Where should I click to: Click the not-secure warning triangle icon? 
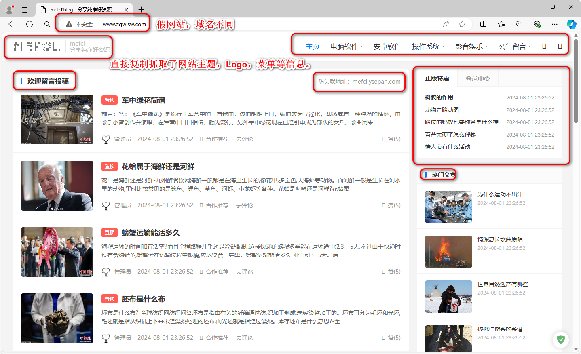pyautogui.click(x=69, y=24)
